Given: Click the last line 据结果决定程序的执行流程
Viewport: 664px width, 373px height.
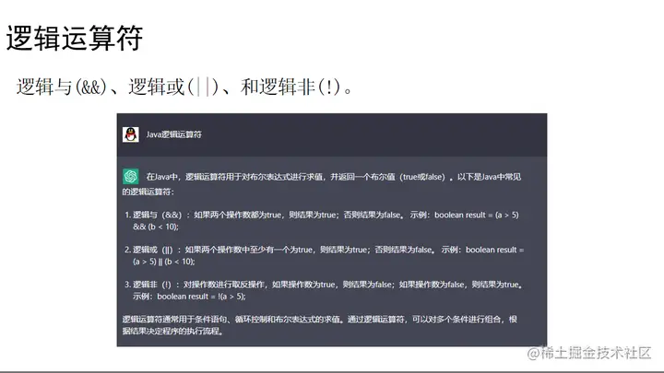Looking at the screenshot, I should (x=172, y=331).
